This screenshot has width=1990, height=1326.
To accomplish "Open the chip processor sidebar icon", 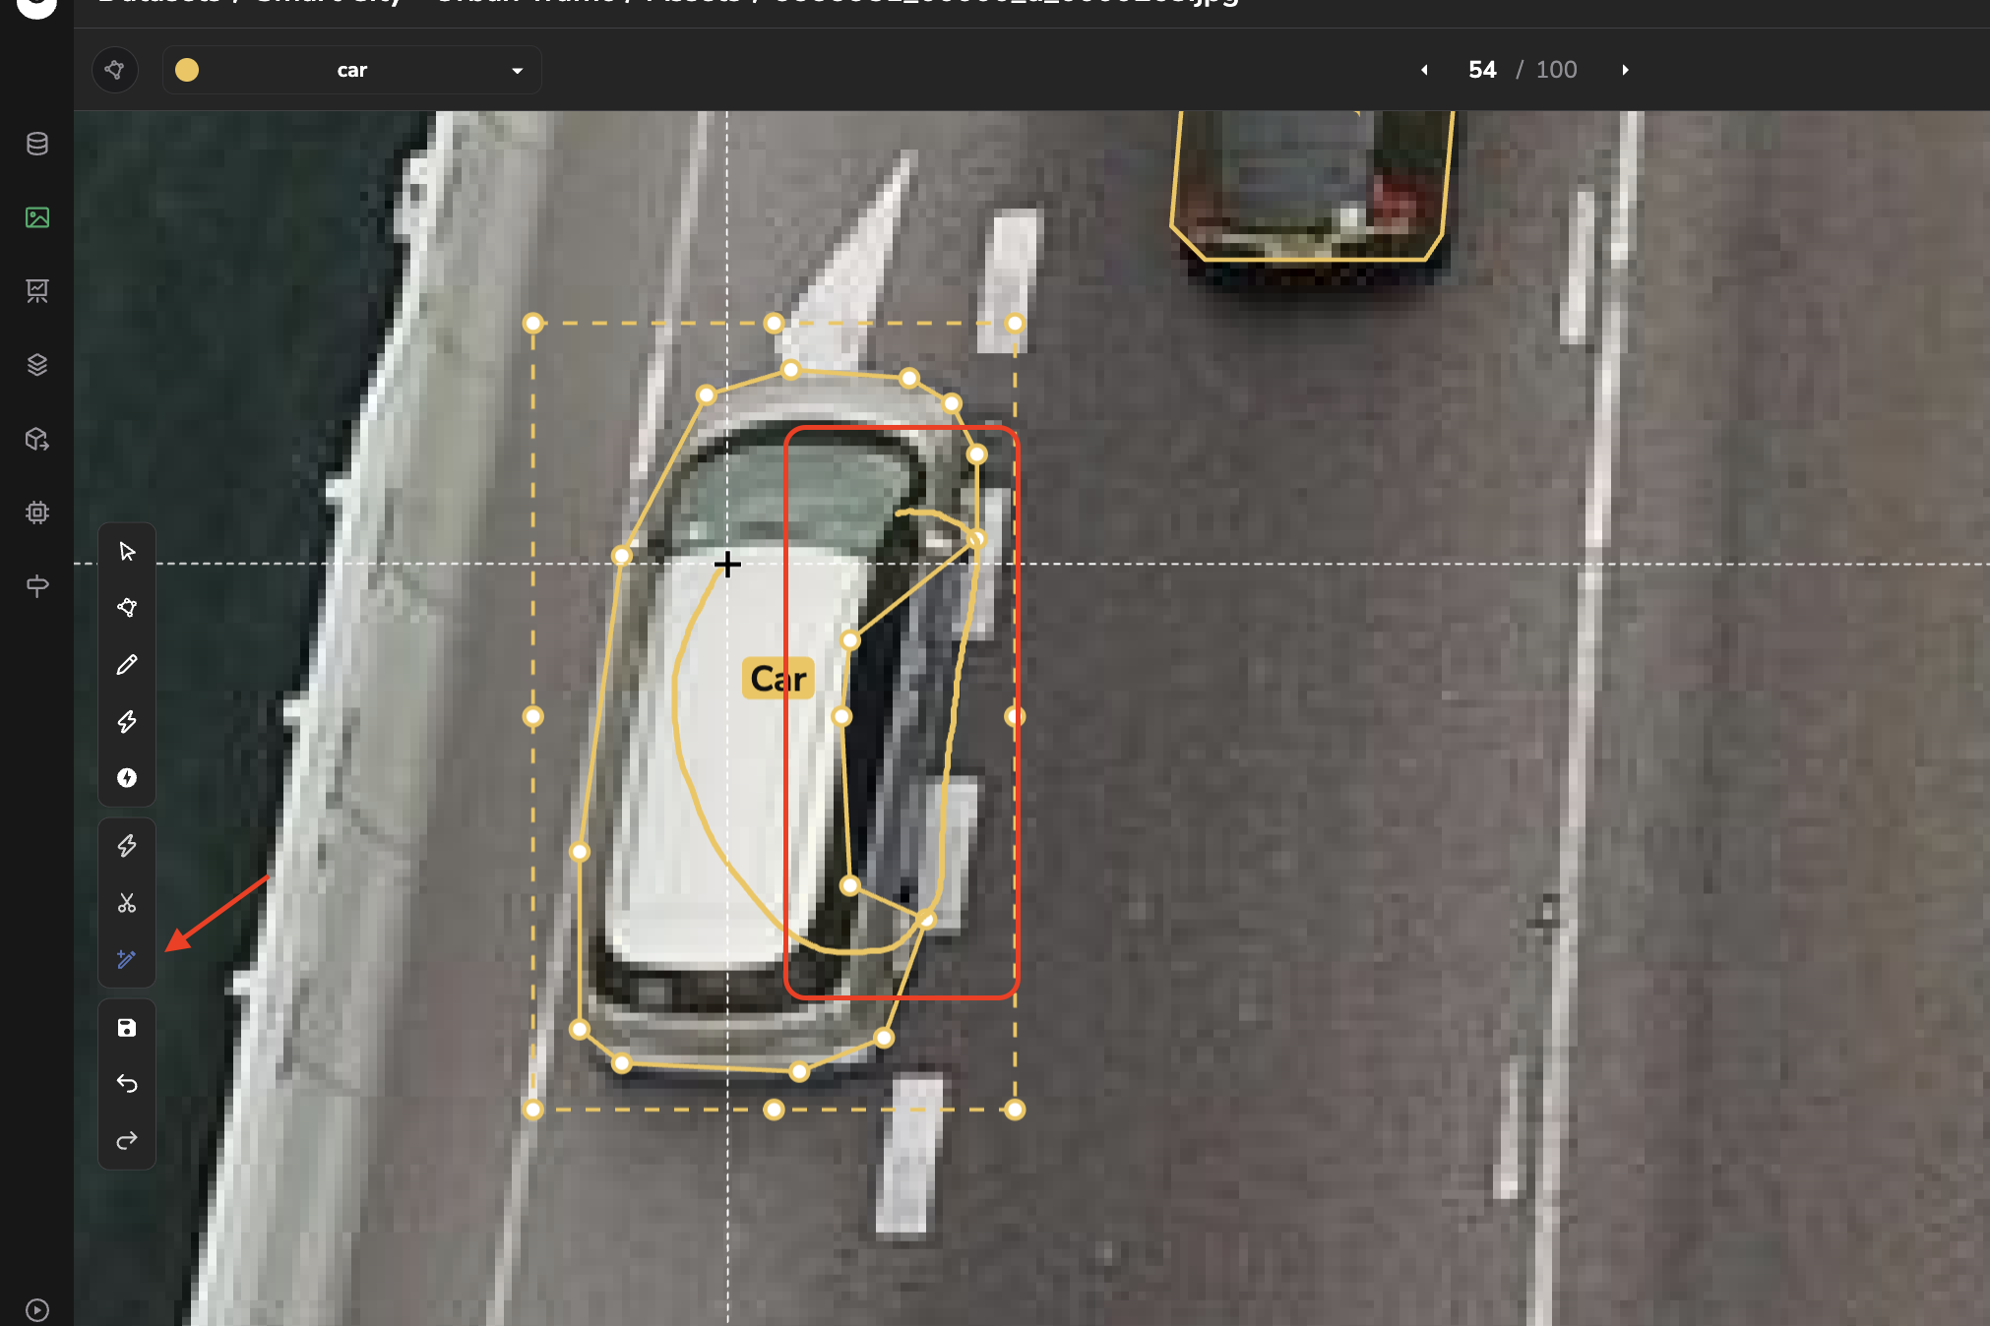I will click(x=37, y=512).
